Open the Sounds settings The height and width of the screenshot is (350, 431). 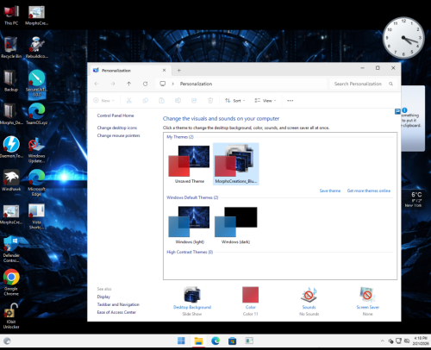click(x=309, y=301)
